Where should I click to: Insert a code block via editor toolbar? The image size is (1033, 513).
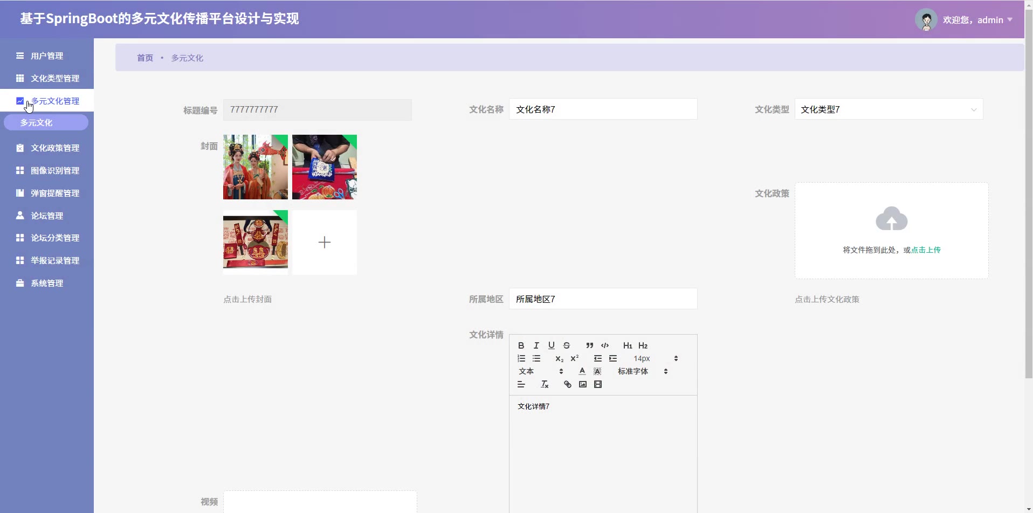tap(605, 345)
